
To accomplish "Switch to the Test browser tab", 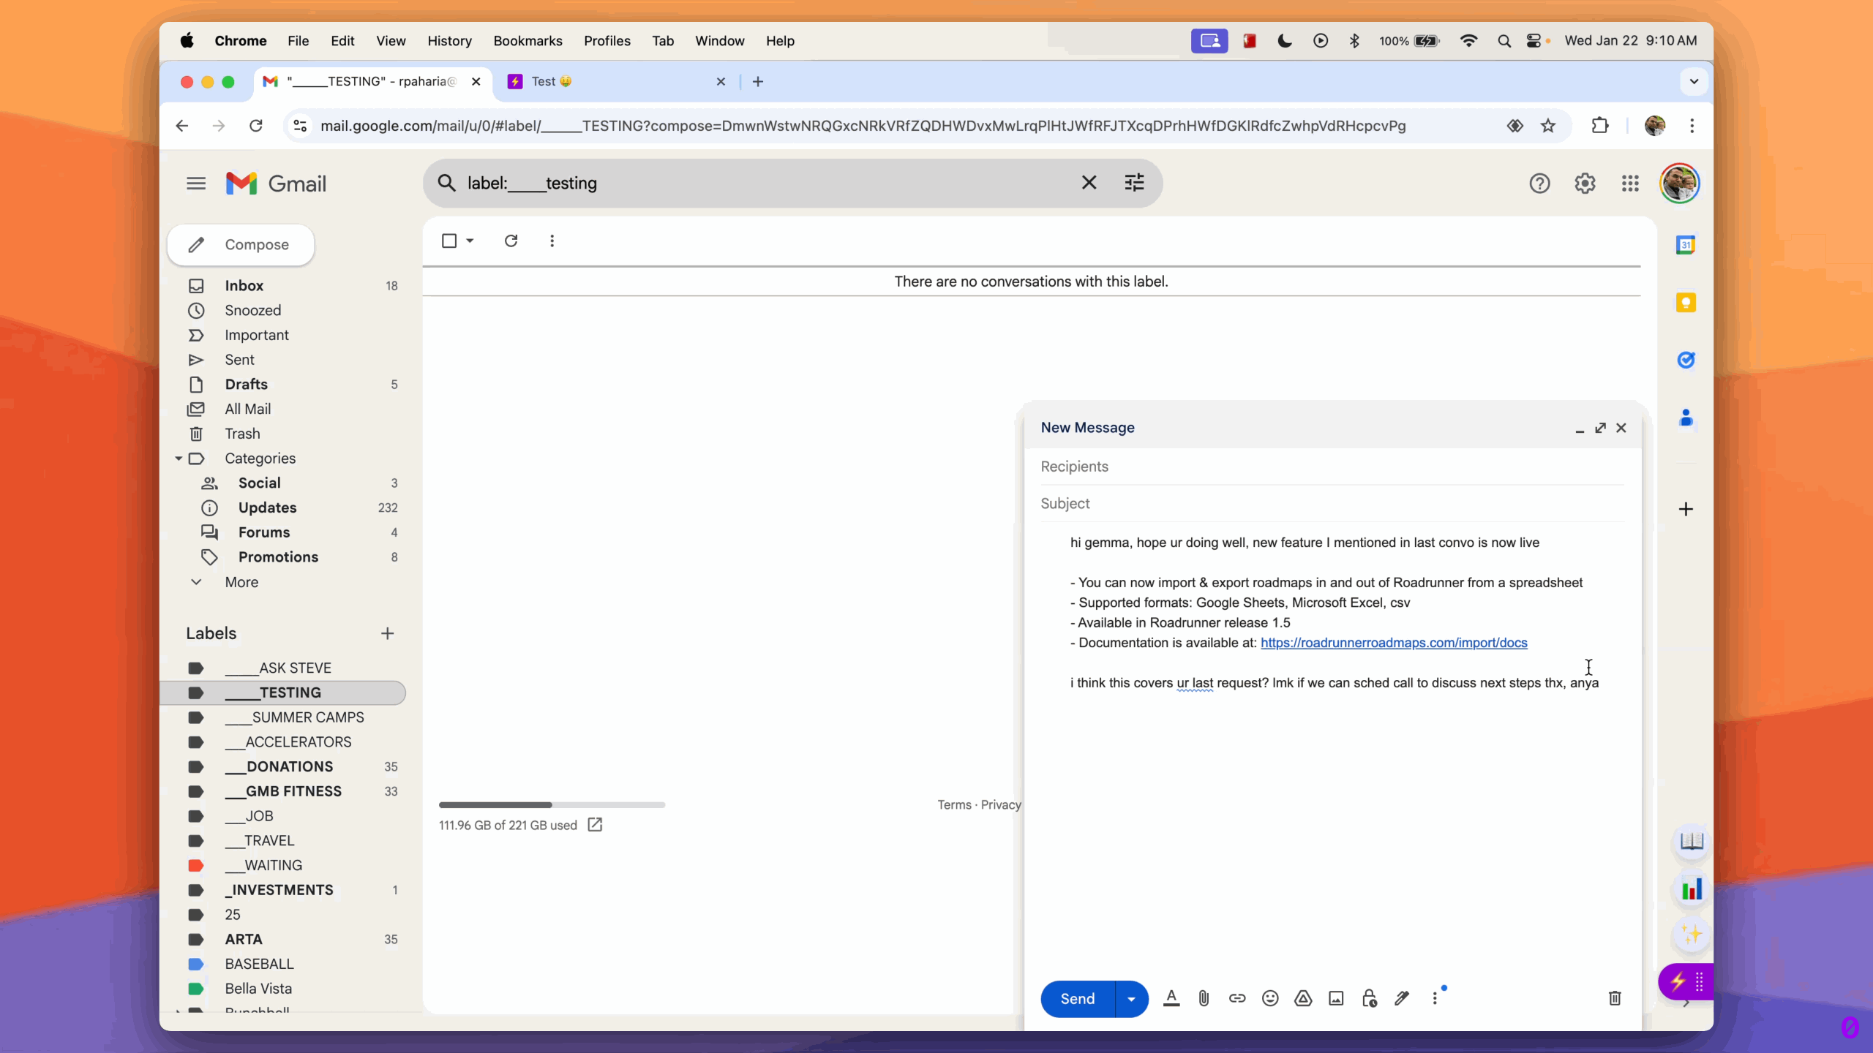I will point(607,82).
